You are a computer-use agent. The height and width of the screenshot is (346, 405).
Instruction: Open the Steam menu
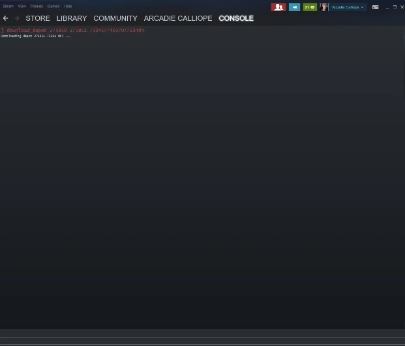coord(8,7)
